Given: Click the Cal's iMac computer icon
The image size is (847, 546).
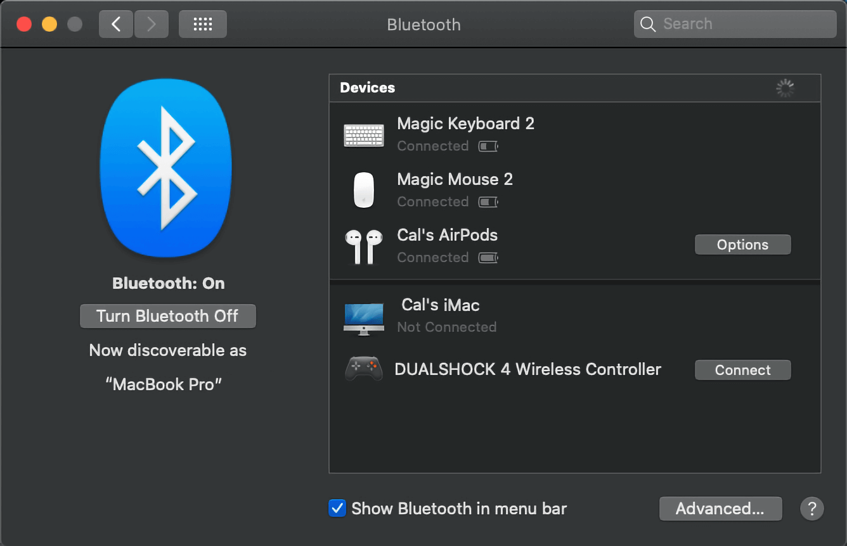Looking at the screenshot, I should coord(363,318).
